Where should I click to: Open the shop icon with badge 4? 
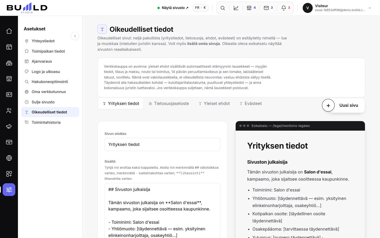[251, 8]
